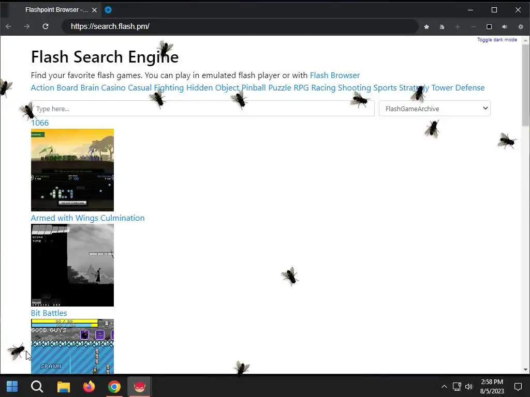The image size is (530, 397).
Task: Browse the Strategy category
Action: point(414,88)
